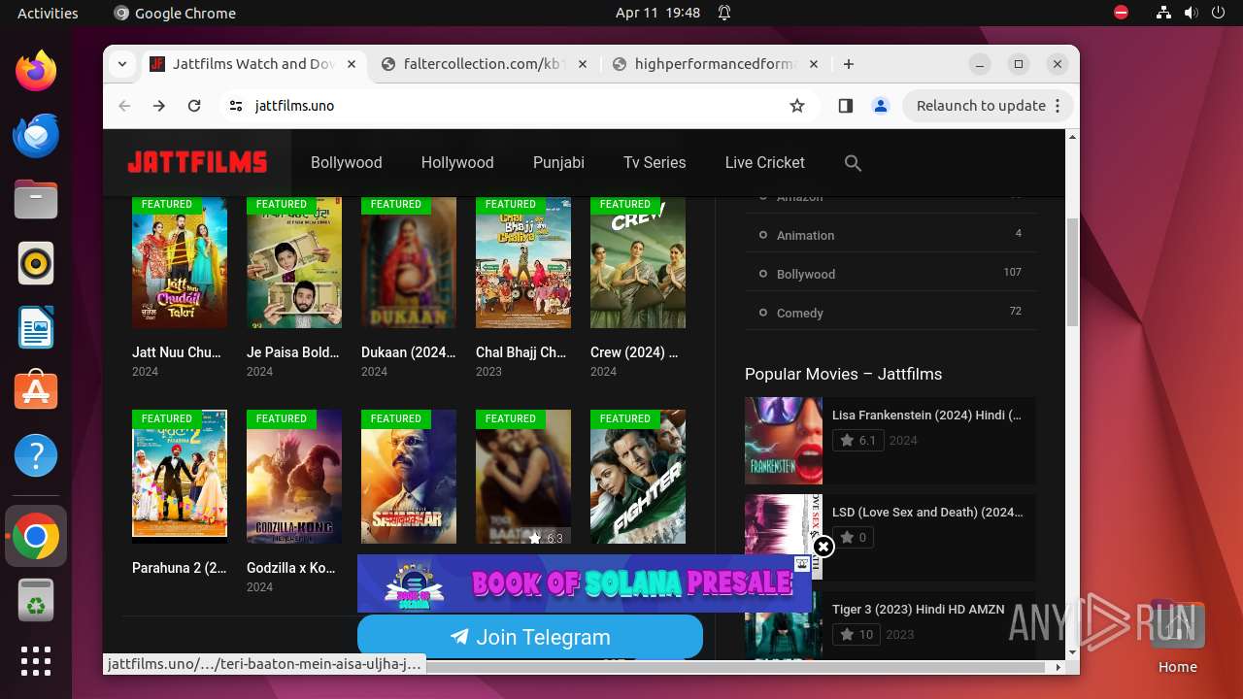The image size is (1243, 699).
Task: Open Files from the dock
Action: point(36,199)
